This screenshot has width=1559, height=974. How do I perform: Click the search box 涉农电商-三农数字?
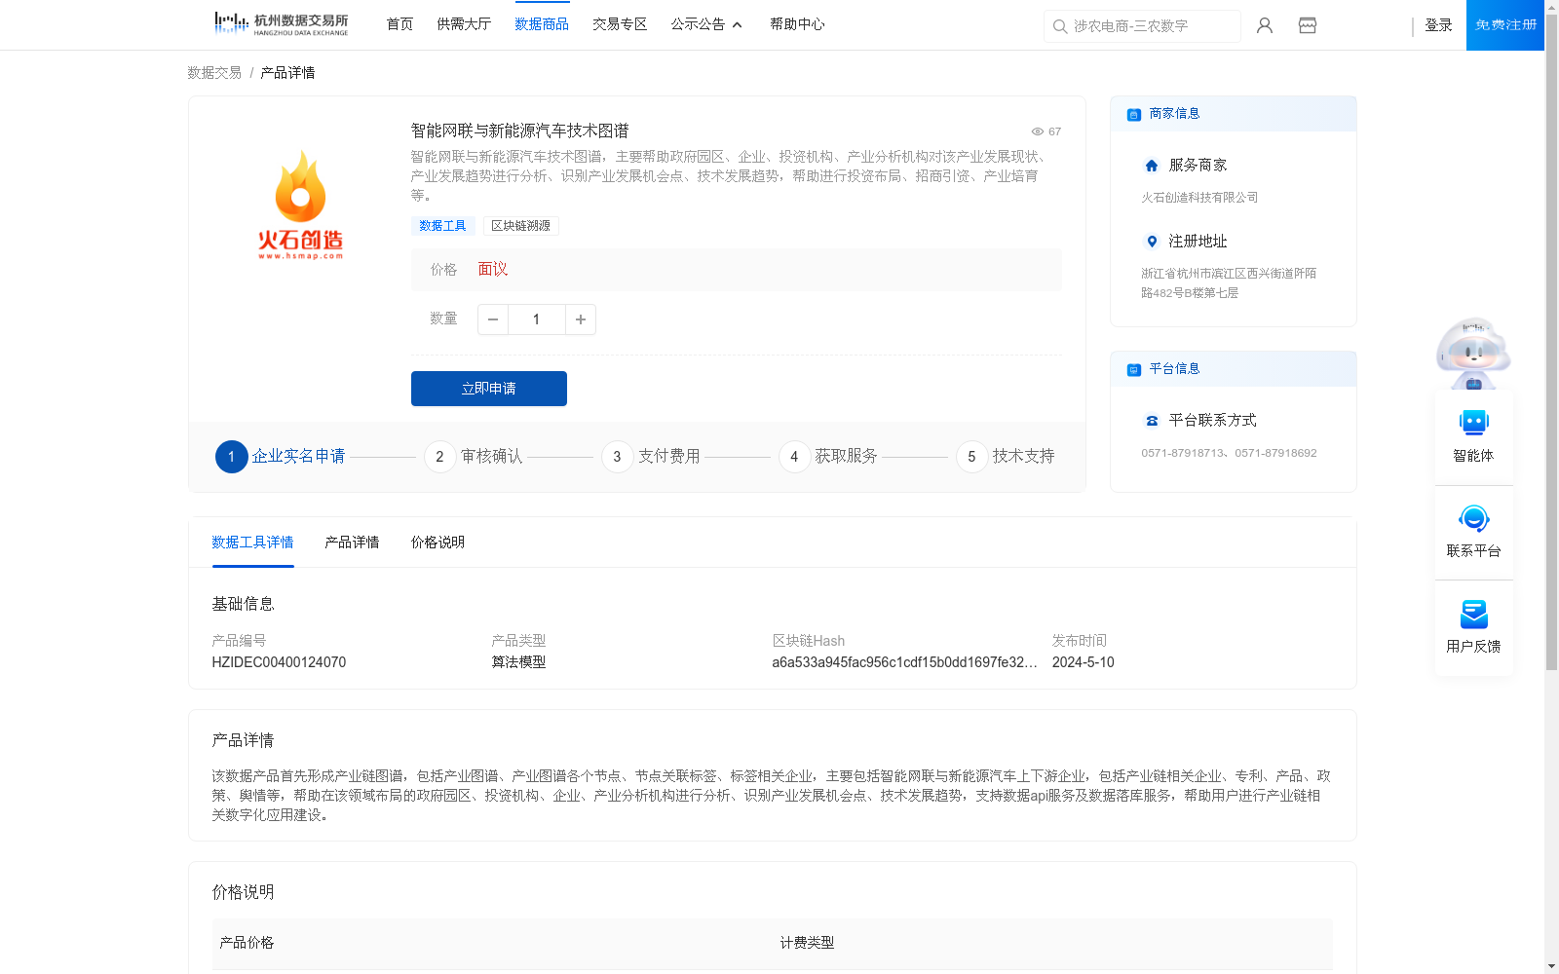pyautogui.click(x=1142, y=26)
